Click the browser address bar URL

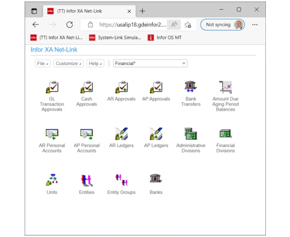coord(132,25)
